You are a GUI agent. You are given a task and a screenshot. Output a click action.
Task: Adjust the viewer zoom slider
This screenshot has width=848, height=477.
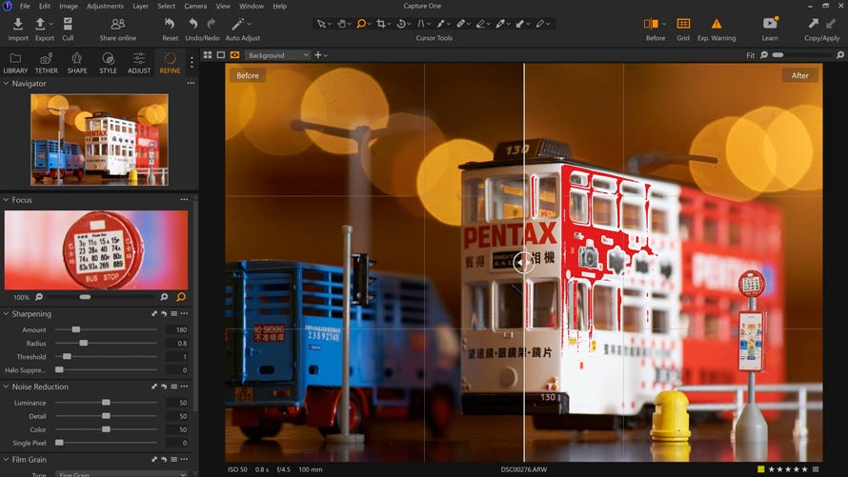click(x=801, y=55)
